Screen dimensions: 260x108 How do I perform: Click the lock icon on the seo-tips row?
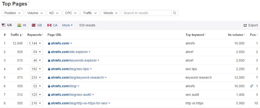click(x=49, y=69)
